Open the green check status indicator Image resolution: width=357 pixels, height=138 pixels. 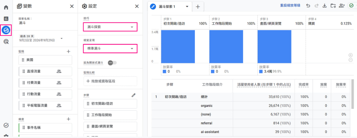351,6
